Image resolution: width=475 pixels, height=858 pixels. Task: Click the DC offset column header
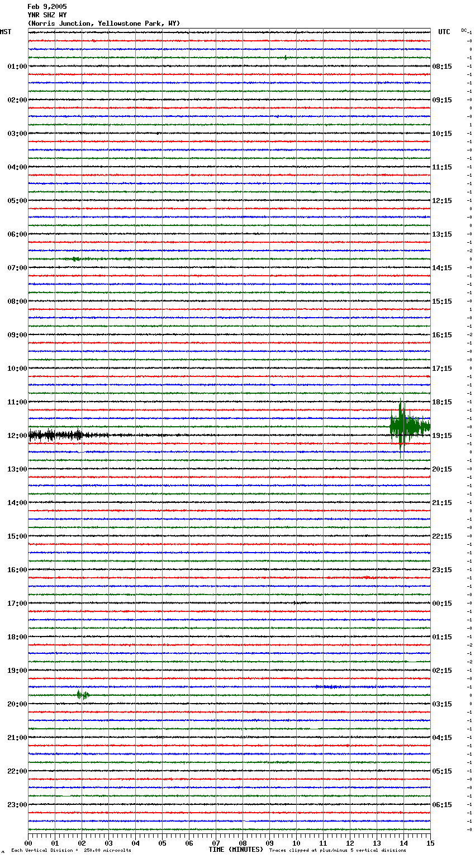[464, 30]
